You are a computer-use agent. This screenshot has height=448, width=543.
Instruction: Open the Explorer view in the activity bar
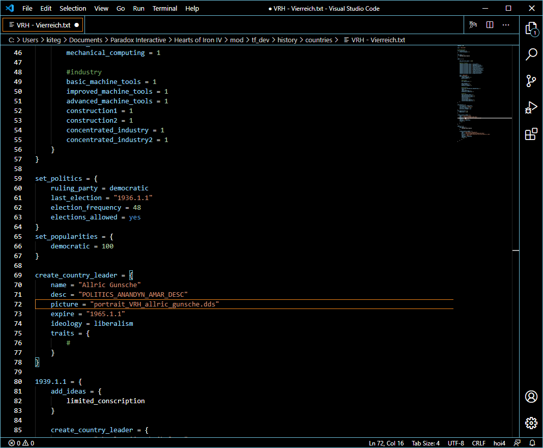point(531,29)
